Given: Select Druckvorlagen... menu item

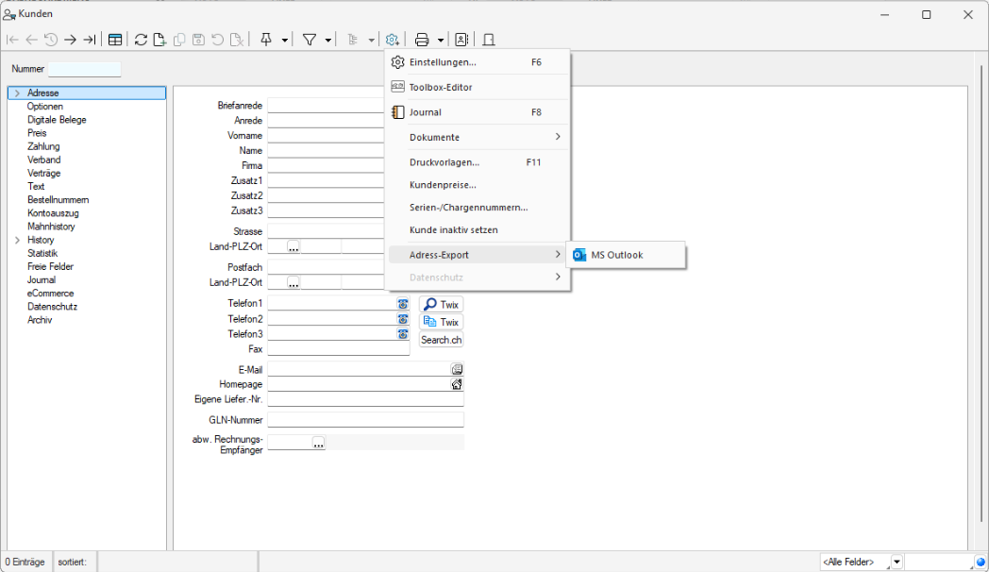Looking at the screenshot, I should (478, 162).
